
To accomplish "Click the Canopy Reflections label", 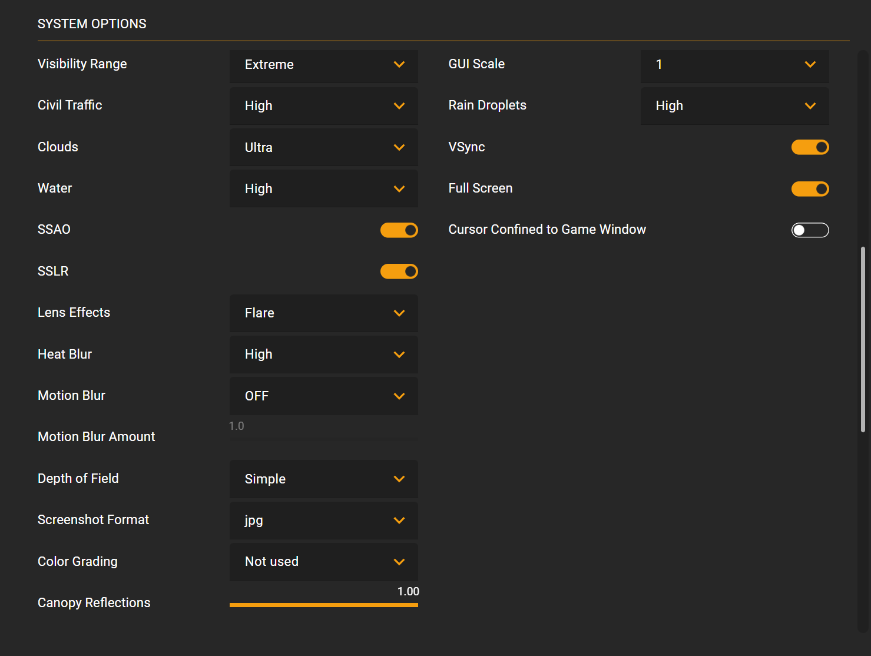I will pyautogui.click(x=94, y=603).
